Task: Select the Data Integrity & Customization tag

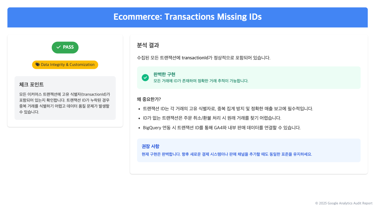Action: pyautogui.click(x=65, y=65)
